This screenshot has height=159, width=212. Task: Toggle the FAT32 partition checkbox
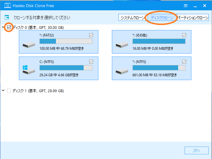click(91, 35)
